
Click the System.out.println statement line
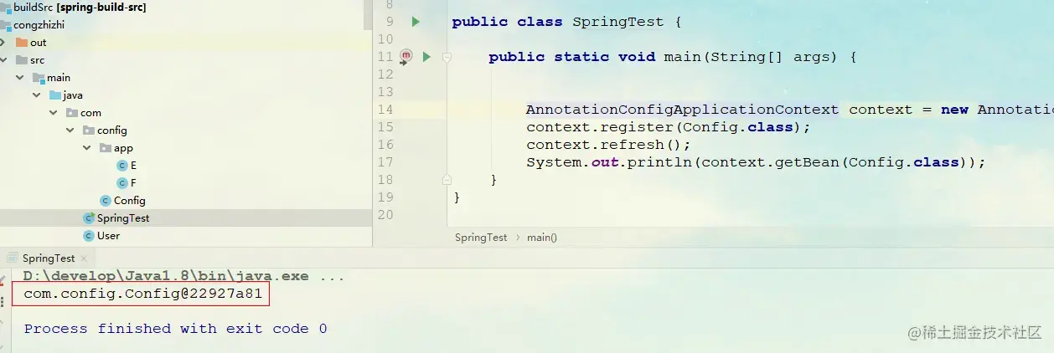coord(756,162)
